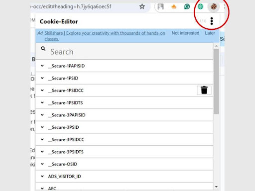Click the Cookie-Editor title heading
Viewport: 255px width, 191px height.
[x=59, y=21]
